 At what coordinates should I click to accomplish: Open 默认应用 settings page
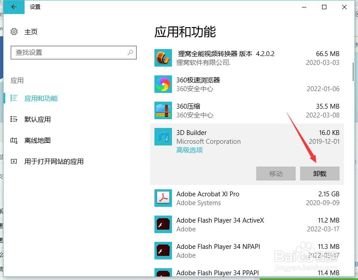pos(37,119)
